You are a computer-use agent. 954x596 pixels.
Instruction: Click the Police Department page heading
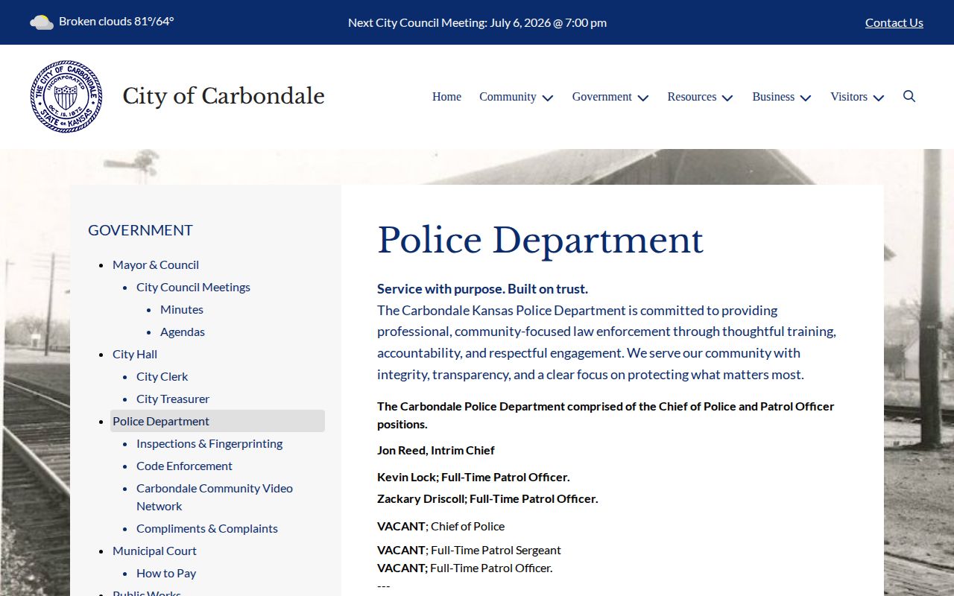click(540, 240)
